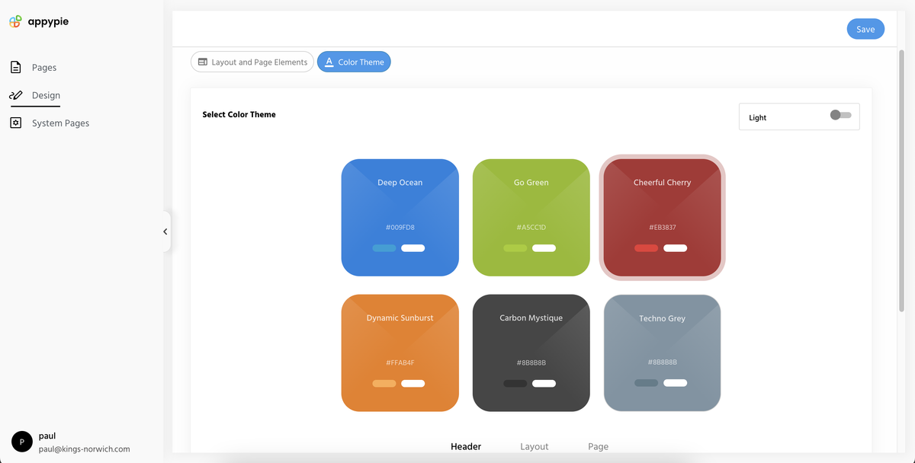Click the underlined A icon on Color Theme
This screenshot has height=463, width=915.
[329, 62]
